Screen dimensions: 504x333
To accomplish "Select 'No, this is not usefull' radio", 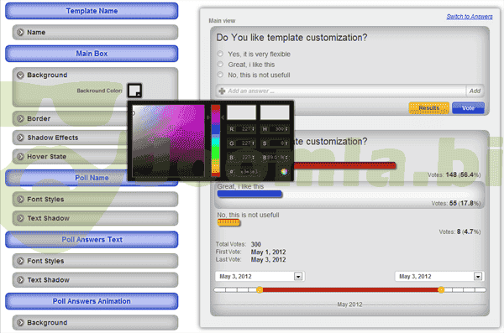I will (220, 75).
